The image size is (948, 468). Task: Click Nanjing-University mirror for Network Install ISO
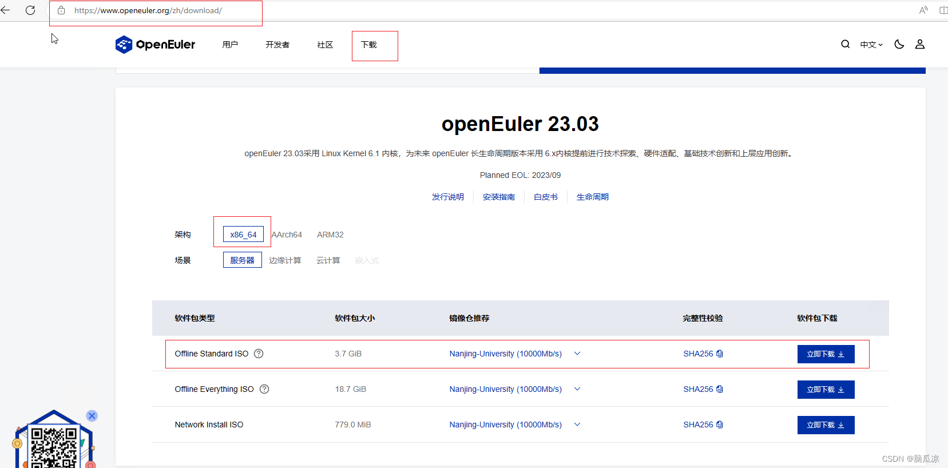click(x=506, y=425)
